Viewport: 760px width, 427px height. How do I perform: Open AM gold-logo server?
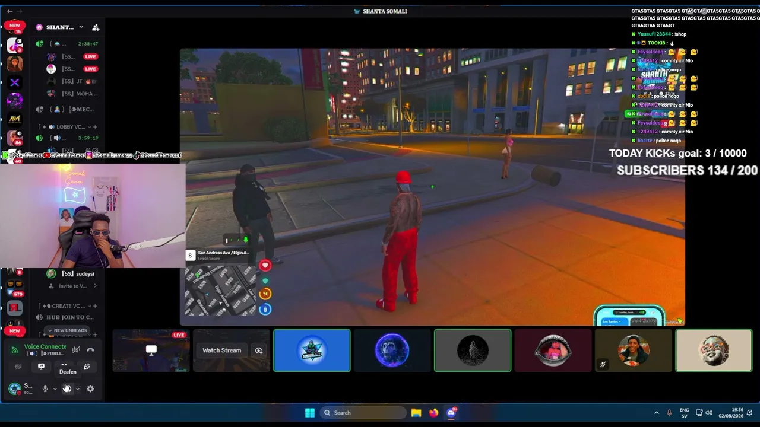pyautogui.click(x=15, y=119)
